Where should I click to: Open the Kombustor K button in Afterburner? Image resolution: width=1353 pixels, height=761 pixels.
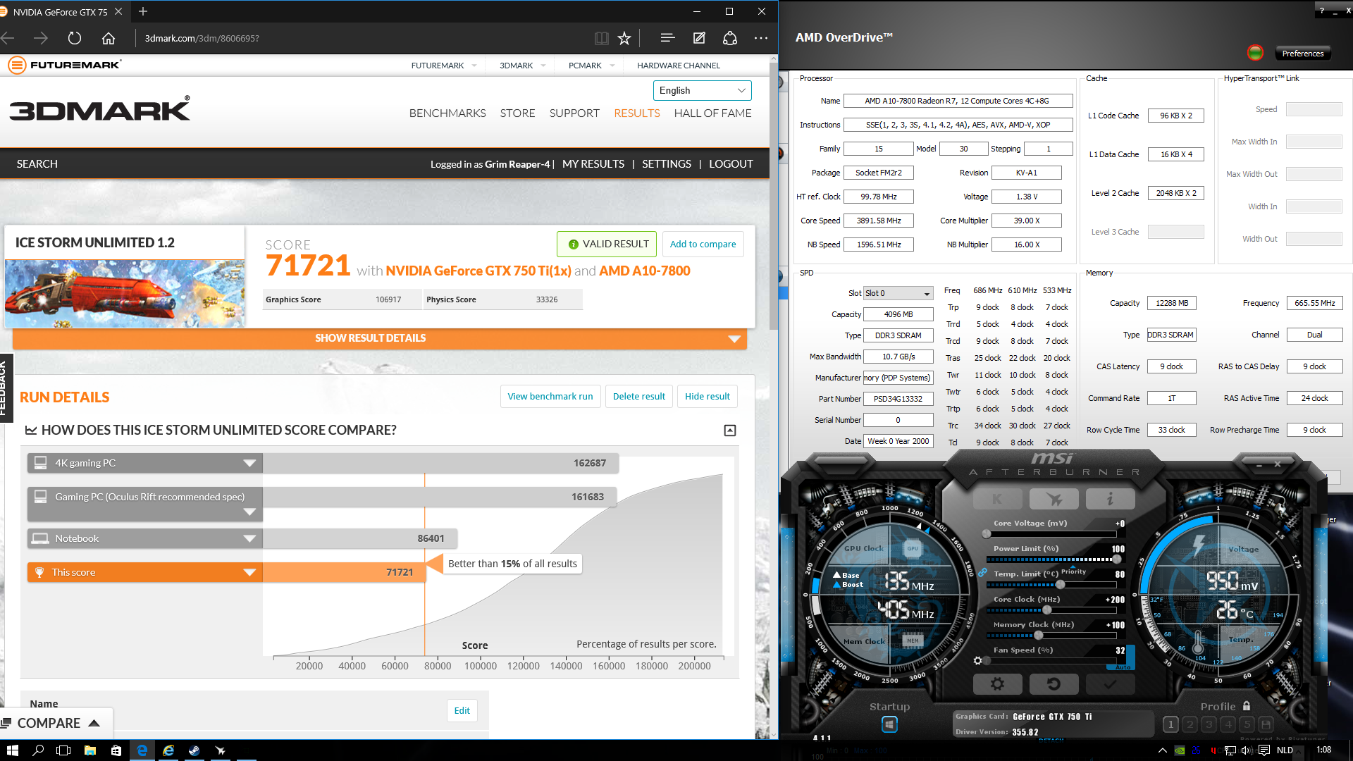(997, 499)
